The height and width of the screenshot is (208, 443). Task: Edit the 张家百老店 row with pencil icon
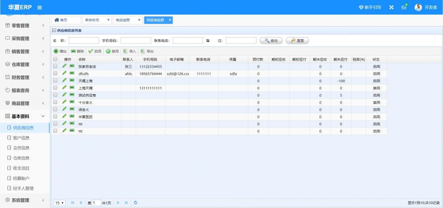tap(64, 66)
